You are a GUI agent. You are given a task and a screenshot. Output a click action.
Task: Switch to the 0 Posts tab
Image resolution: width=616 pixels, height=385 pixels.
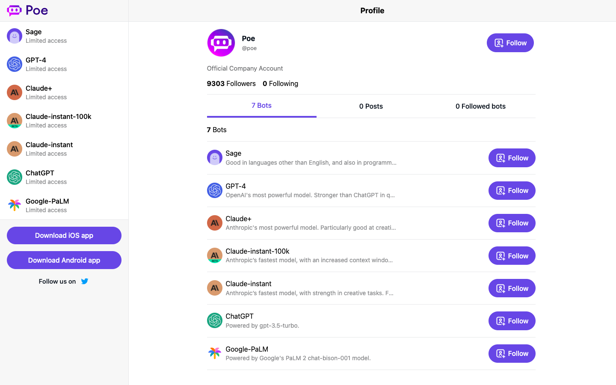point(371,106)
